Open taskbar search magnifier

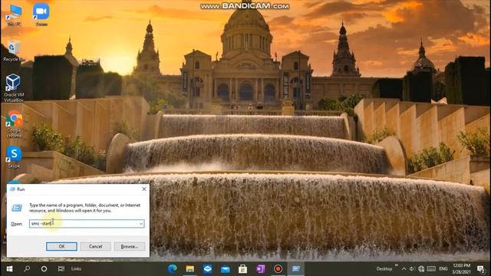click(27, 269)
